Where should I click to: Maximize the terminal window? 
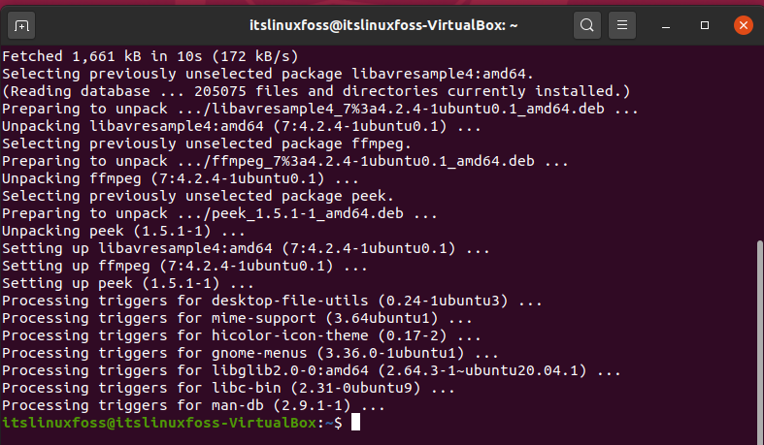pos(705,25)
